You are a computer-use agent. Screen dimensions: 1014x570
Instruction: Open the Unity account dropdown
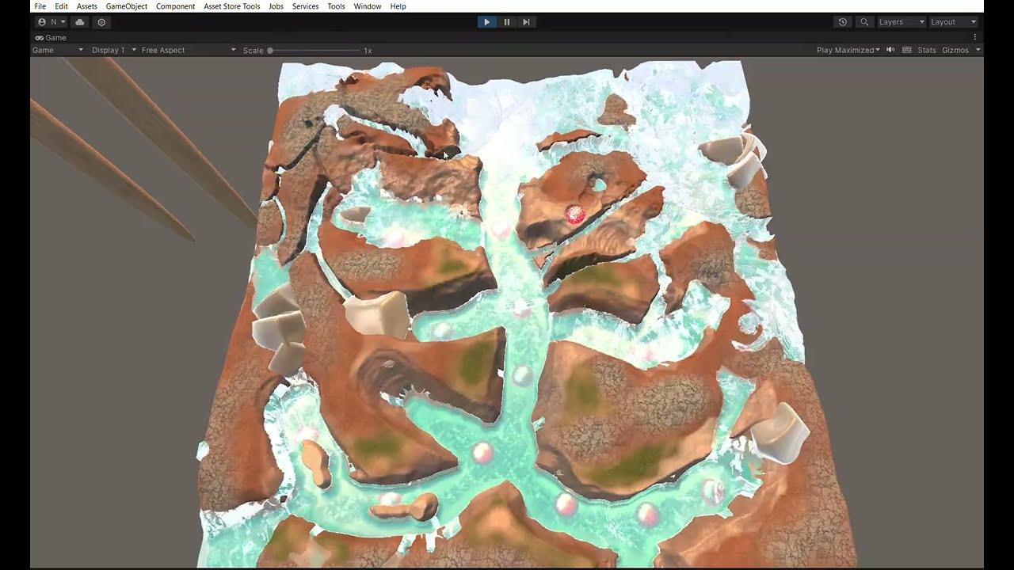coord(51,22)
